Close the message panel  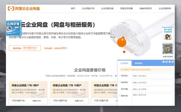172,62
